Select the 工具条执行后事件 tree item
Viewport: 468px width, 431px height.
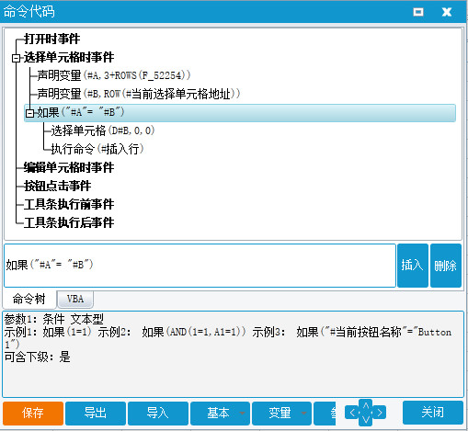point(69,222)
